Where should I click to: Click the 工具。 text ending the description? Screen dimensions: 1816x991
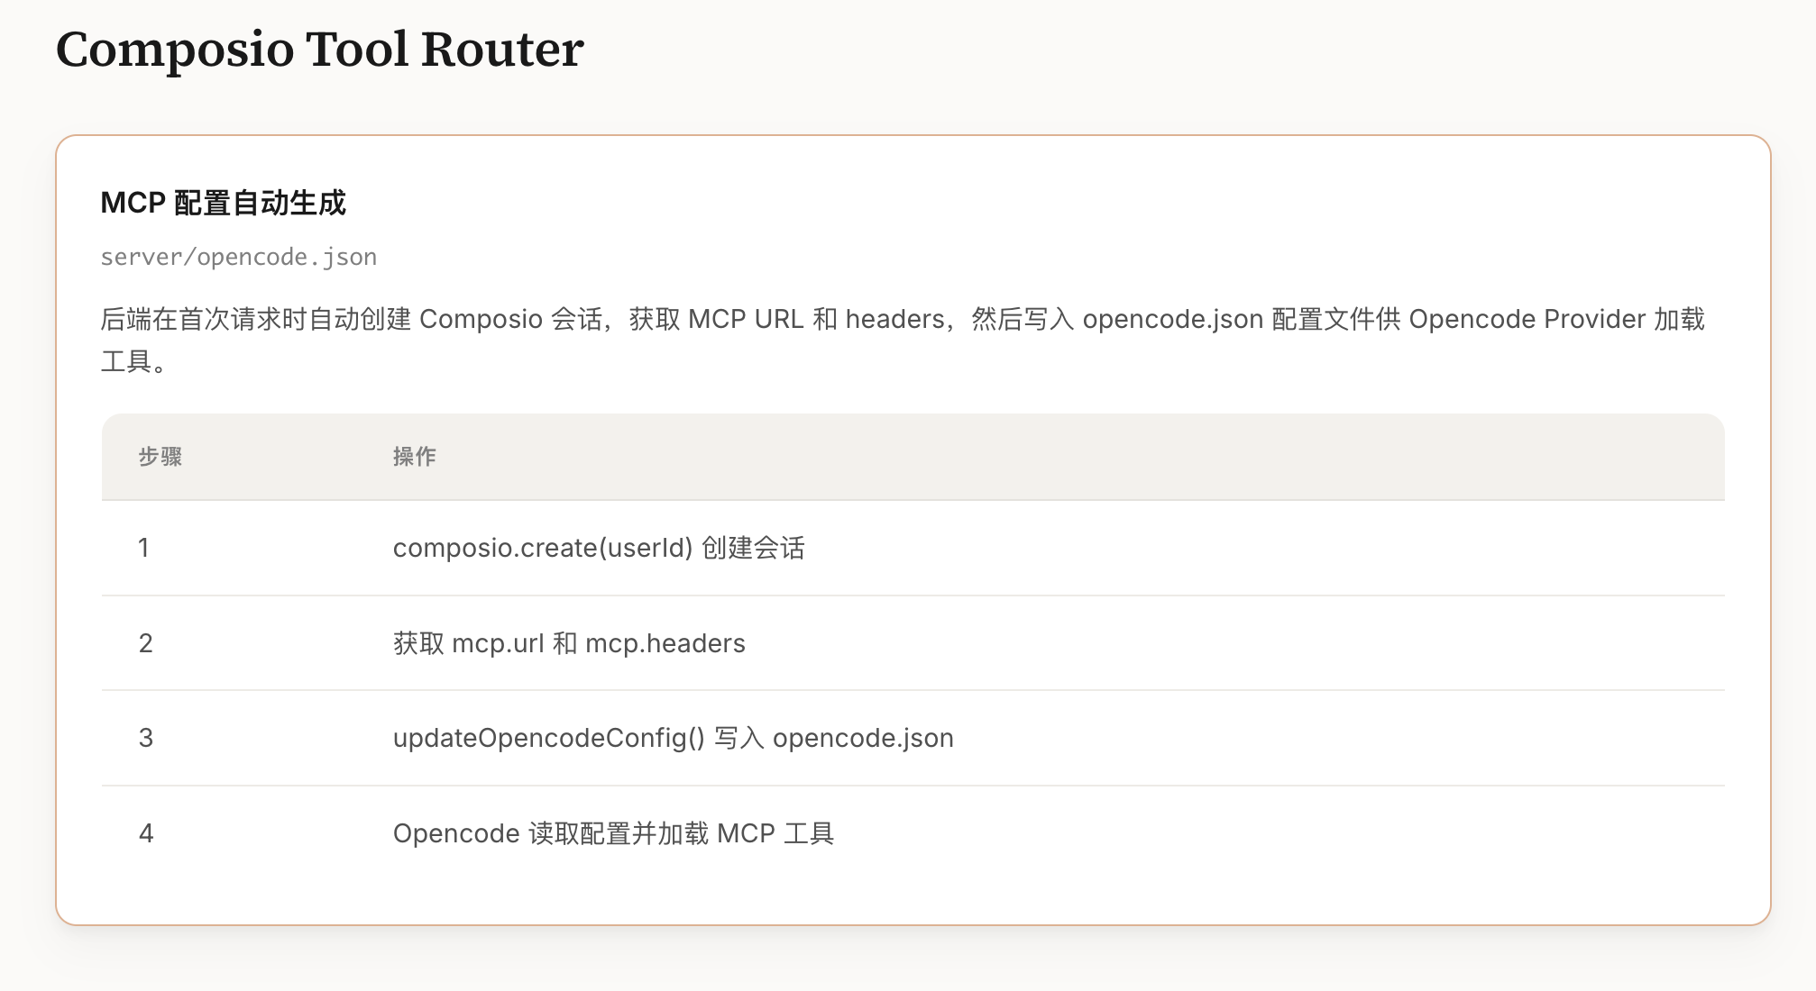coord(133,362)
